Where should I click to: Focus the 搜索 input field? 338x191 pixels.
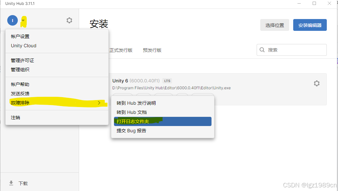tap(292, 50)
